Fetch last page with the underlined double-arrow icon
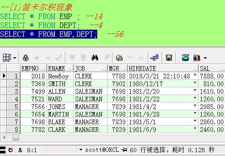The height and width of the screenshot is (156, 225). 83,58
